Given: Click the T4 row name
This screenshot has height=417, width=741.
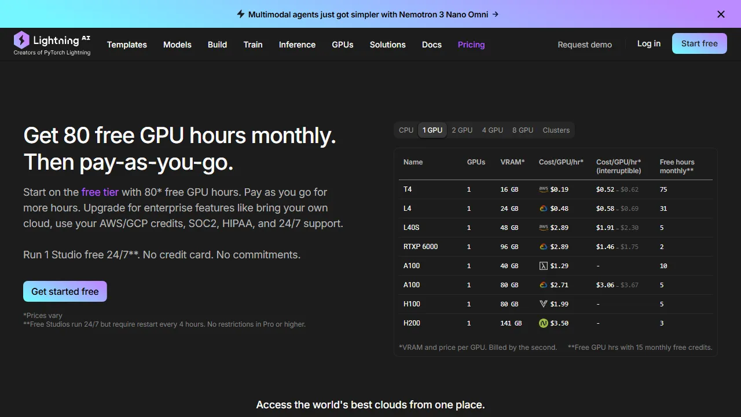Looking at the screenshot, I should pyautogui.click(x=408, y=189).
